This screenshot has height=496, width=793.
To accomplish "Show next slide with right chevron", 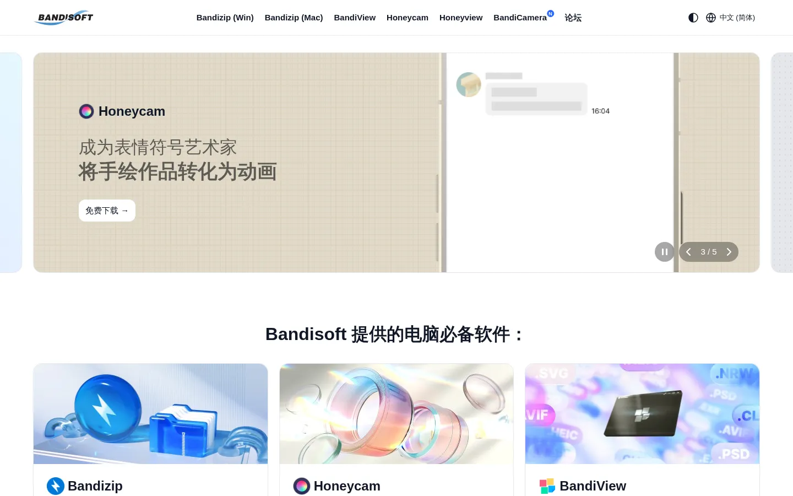I will click(x=729, y=252).
